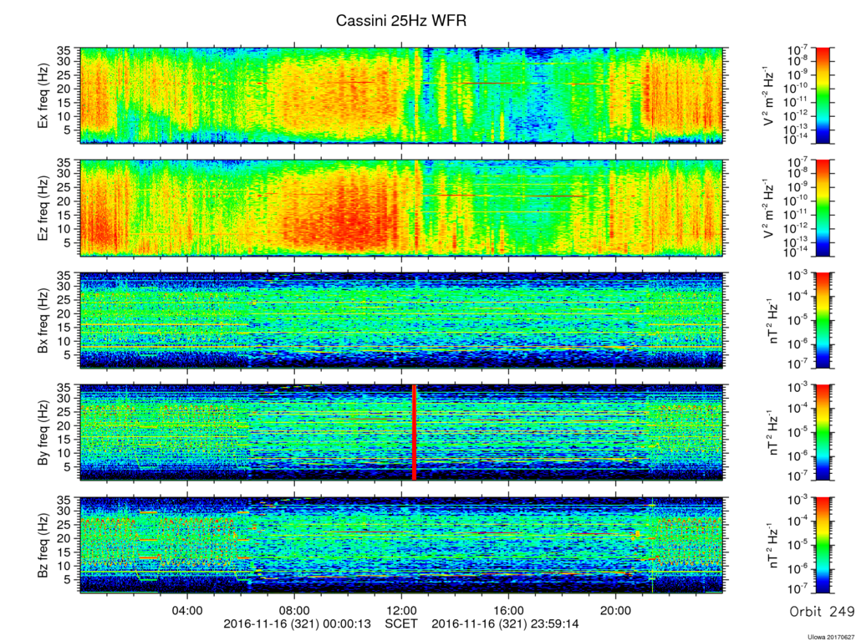Click the 'SCET' label
The height and width of the screenshot is (641, 856).
401,623
